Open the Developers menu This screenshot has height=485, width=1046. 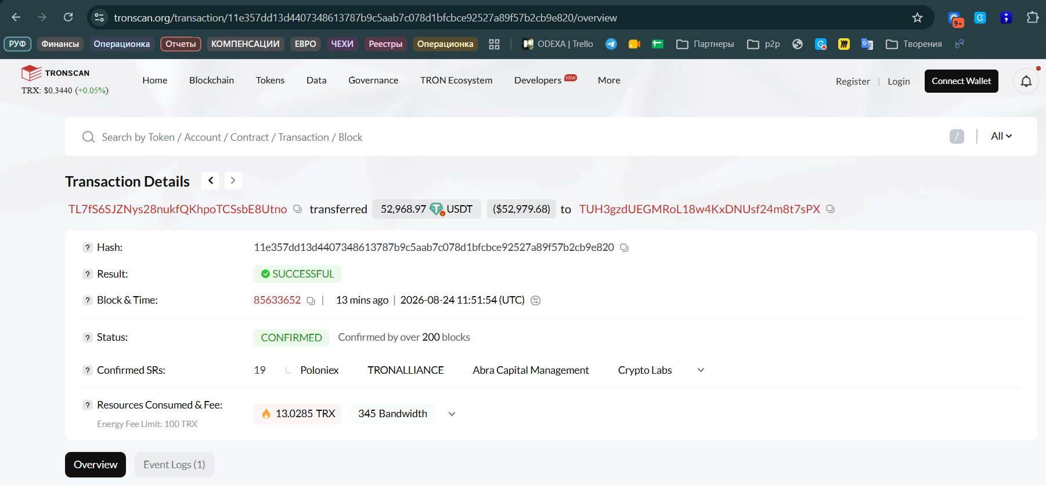[538, 81]
